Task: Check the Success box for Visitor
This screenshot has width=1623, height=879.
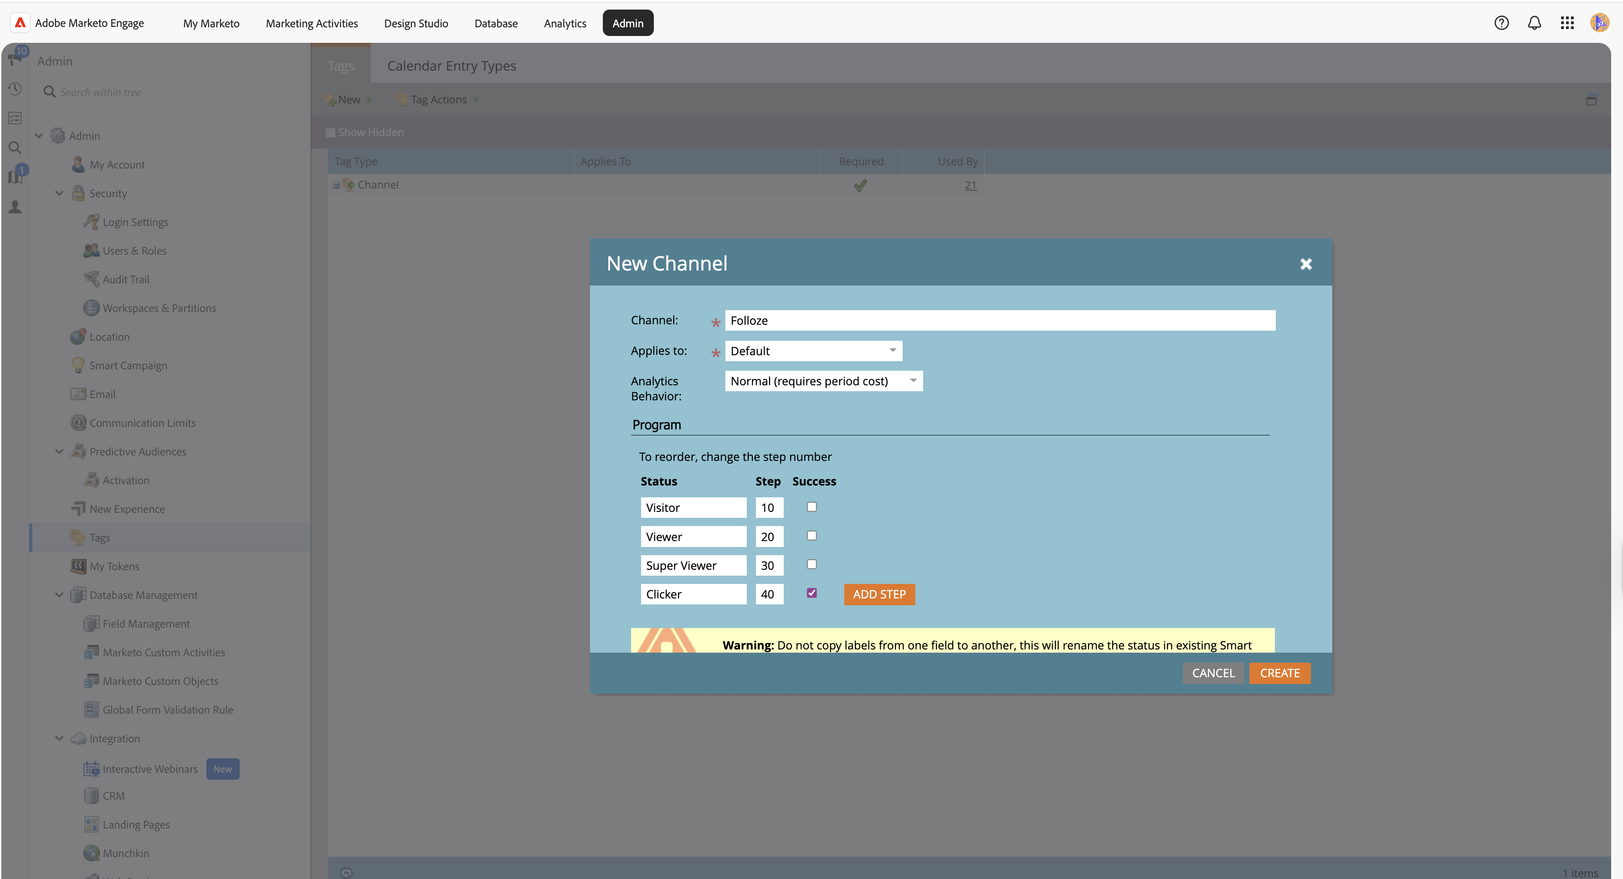Action: click(811, 507)
